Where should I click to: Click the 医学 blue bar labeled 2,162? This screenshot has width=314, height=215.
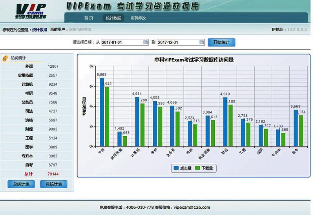tap(261, 136)
